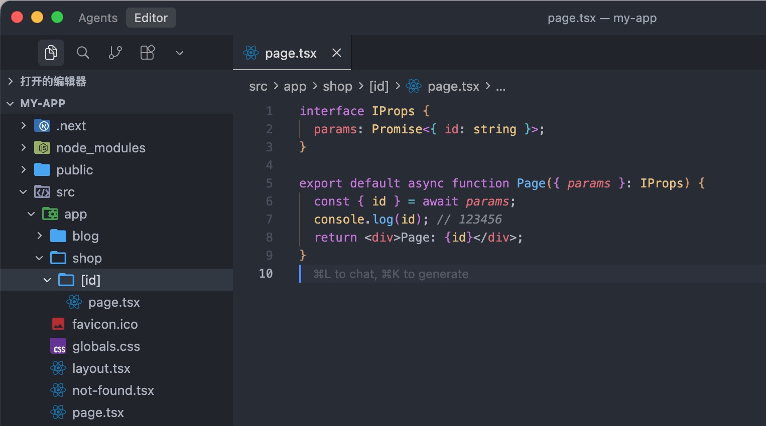Click the favicon.ico file icon
The image size is (766, 426).
[x=58, y=324]
